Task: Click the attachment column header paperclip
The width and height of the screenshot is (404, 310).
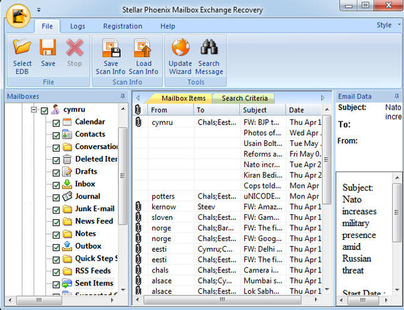Action: [x=138, y=110]
